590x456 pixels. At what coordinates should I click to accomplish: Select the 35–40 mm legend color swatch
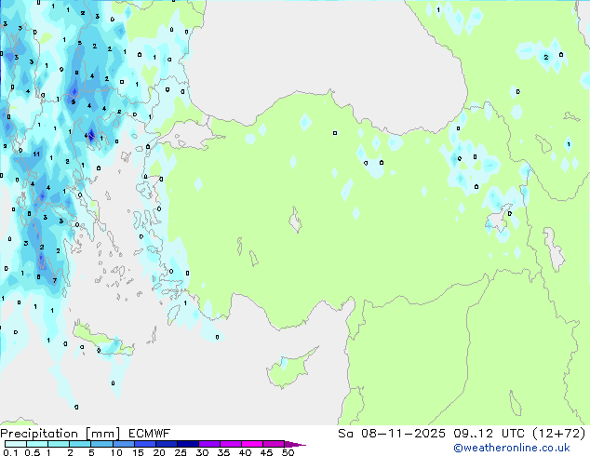(231, 444)
